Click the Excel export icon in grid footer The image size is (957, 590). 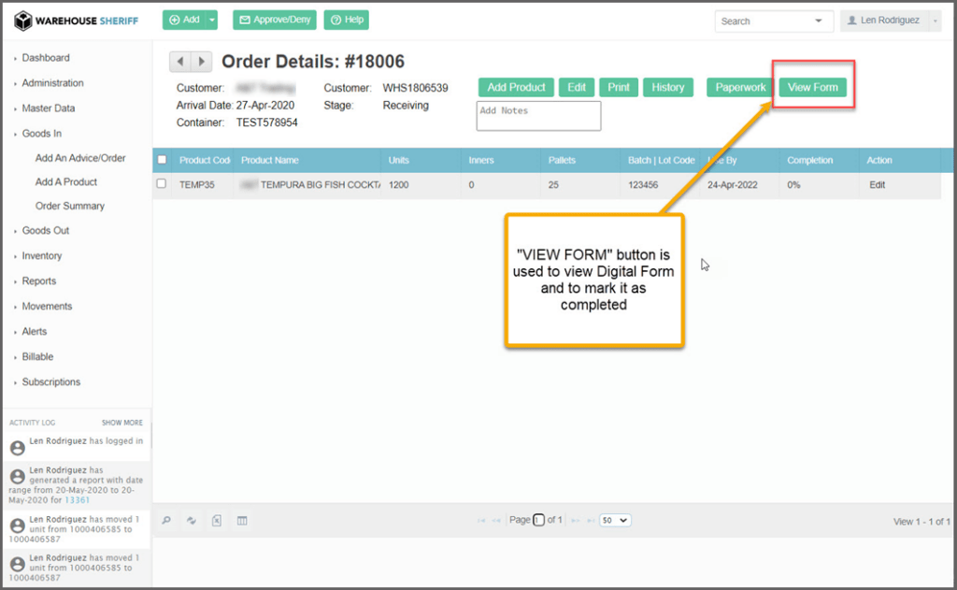(217, 521)
